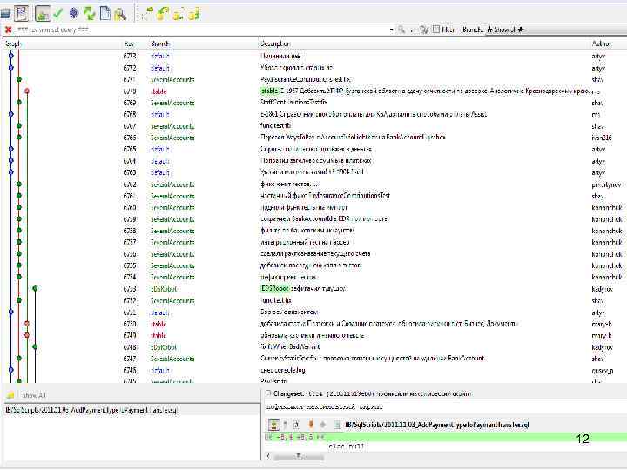Refresh the repository with green arrows
Viewport: 627px width, 470px height.
tap(89, 14)
